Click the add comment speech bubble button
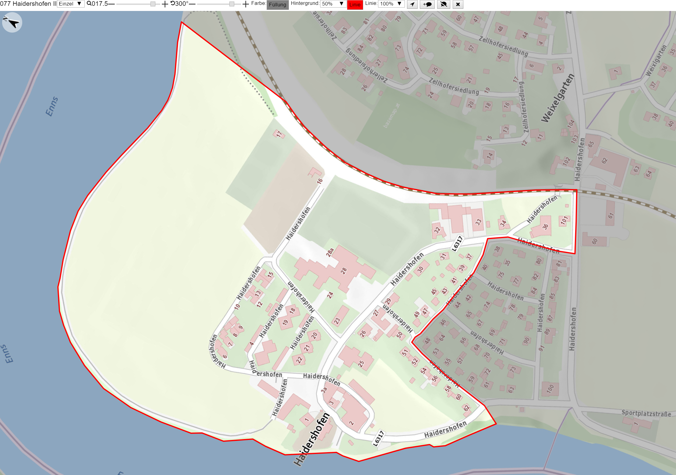The image size is (676, 475). [x=427, y=4]
